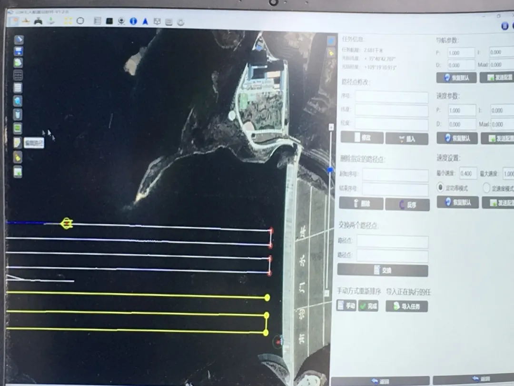Focus the 经度 longitude input field

(x=392, y=124)
